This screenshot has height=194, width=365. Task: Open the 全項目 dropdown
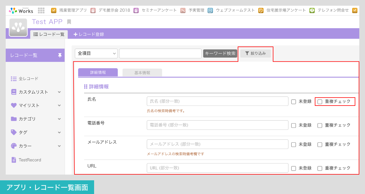[x=96, y=53]
